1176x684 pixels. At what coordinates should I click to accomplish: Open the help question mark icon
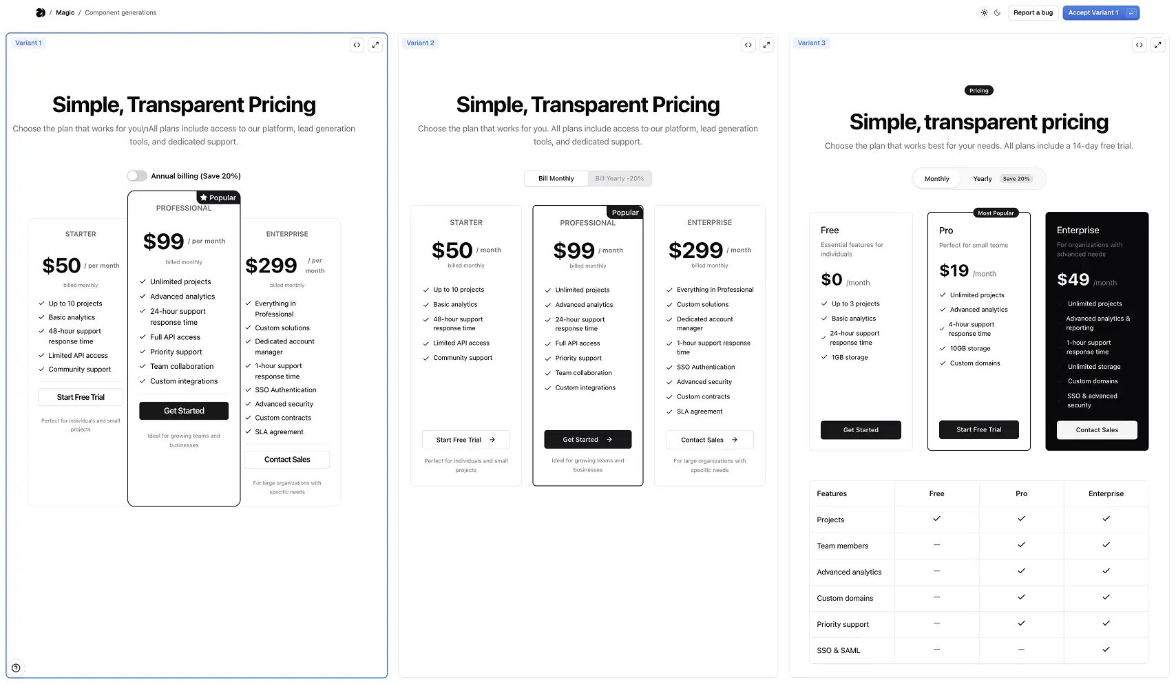tap(16, 667)
